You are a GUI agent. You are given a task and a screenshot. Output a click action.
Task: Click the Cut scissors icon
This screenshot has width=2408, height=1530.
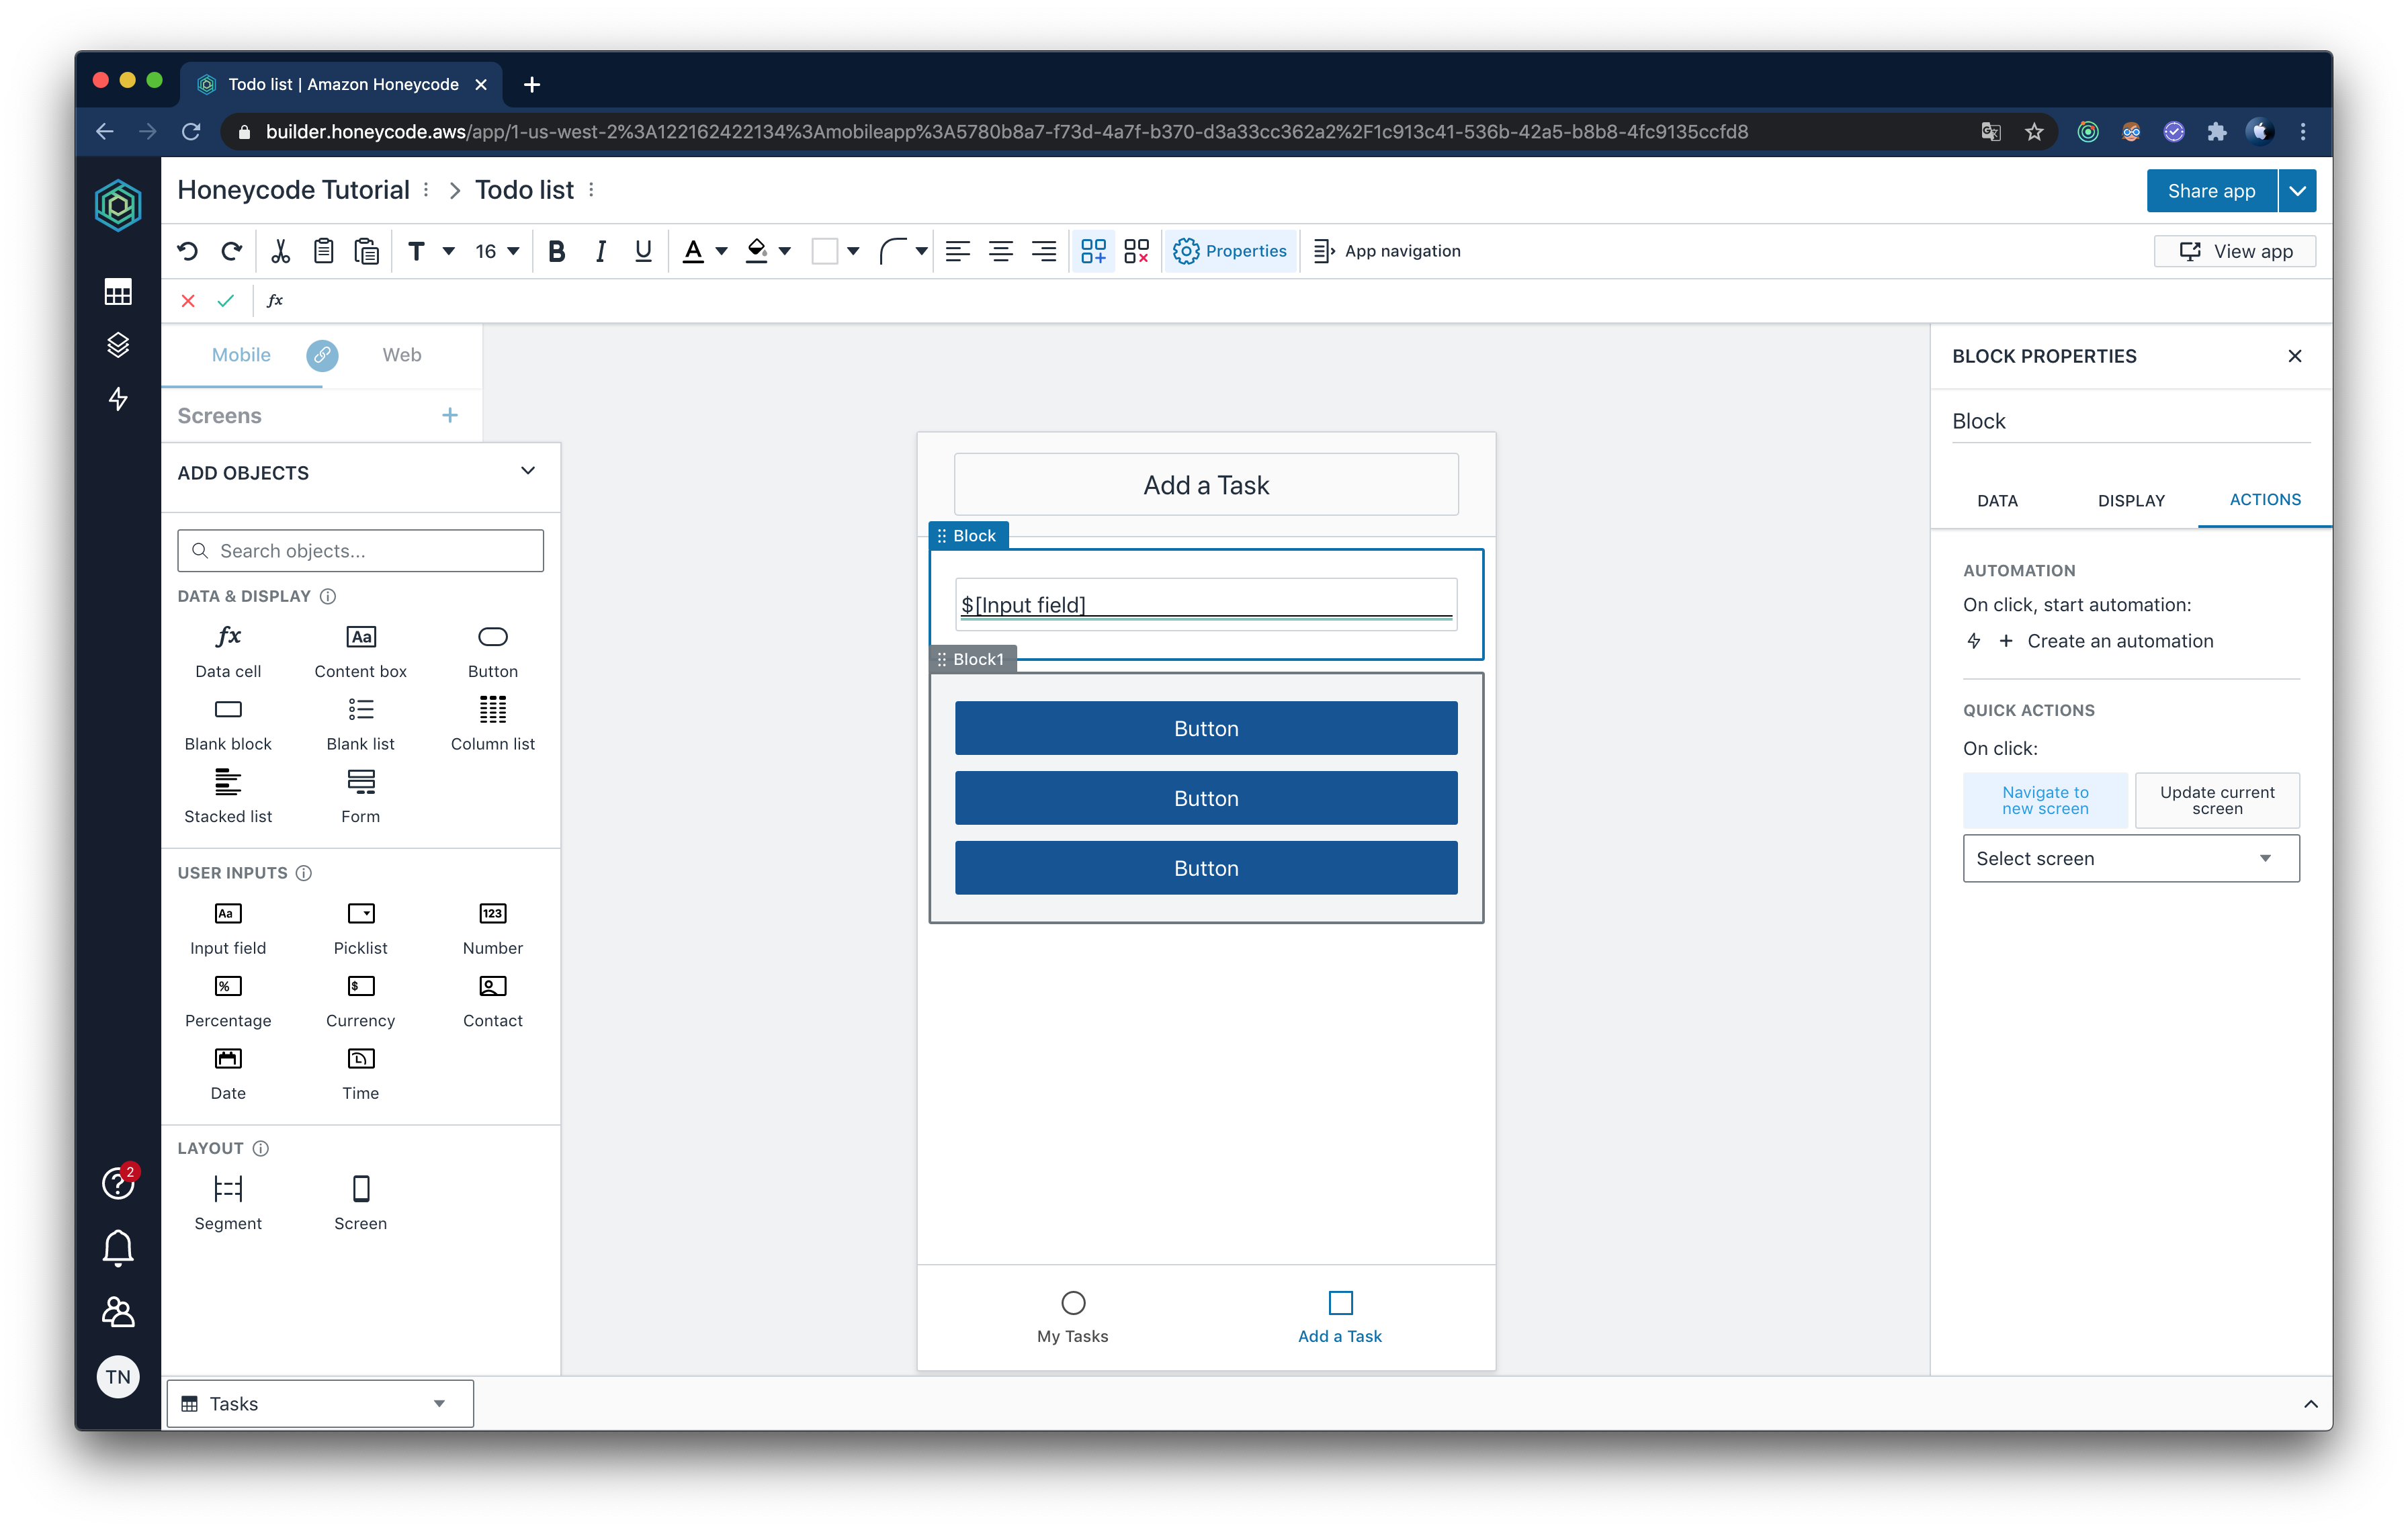click(x=280, y=251)
